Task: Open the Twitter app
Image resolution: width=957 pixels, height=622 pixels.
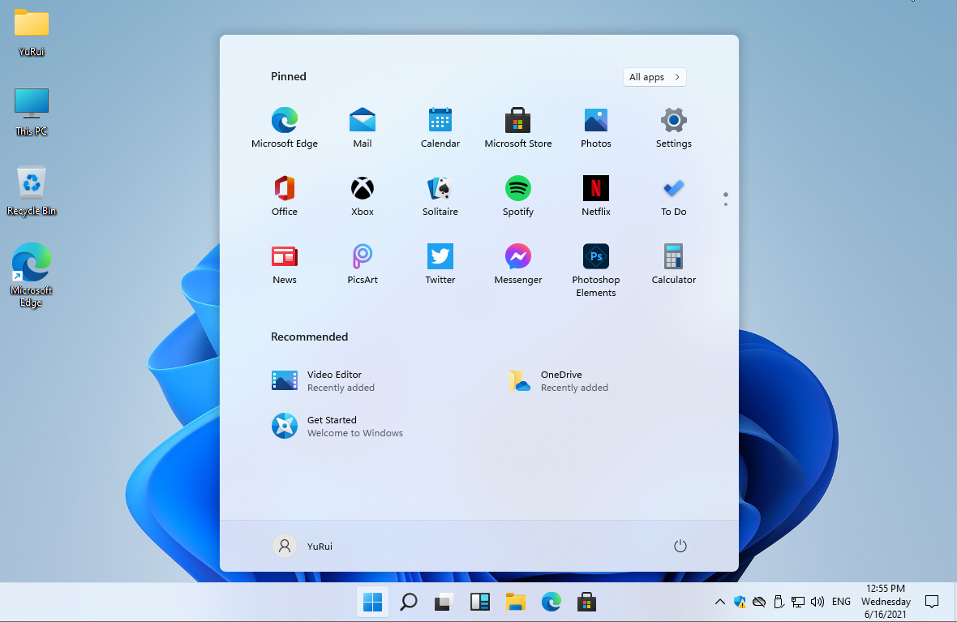Action: coord(440,264)
